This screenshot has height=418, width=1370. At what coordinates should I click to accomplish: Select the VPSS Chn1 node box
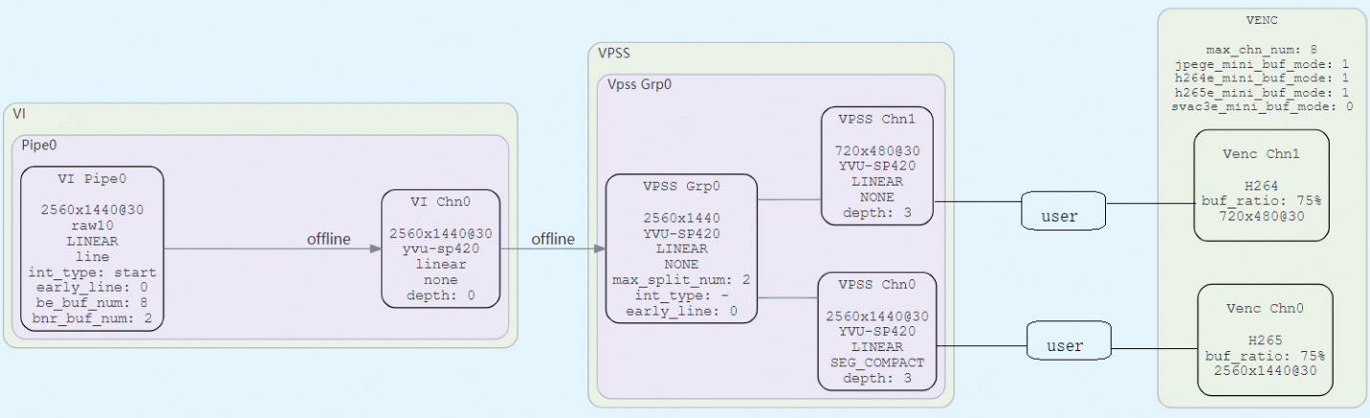(877, 166)
